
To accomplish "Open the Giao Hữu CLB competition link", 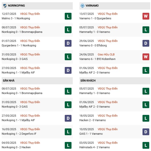I will [x=106, y=54].
